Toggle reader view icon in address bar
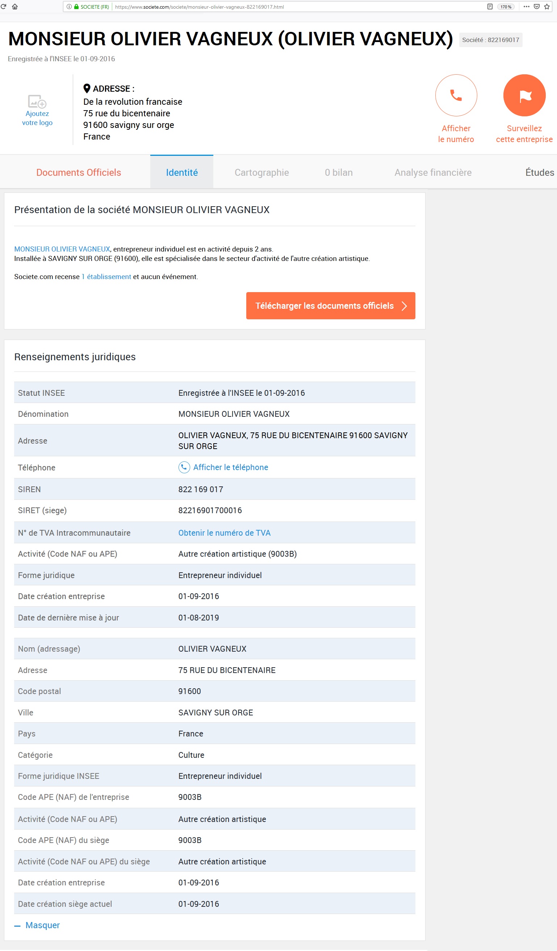This screenshot has height=951, width=557. click(x=490, y=7)
